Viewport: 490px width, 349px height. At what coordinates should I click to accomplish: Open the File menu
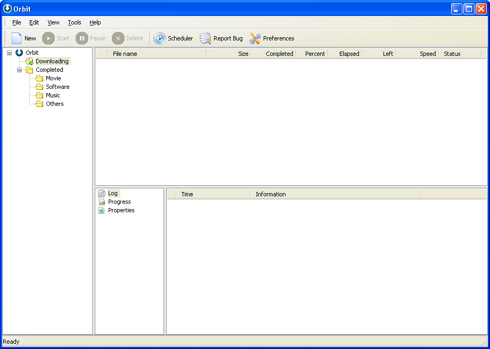17,22
